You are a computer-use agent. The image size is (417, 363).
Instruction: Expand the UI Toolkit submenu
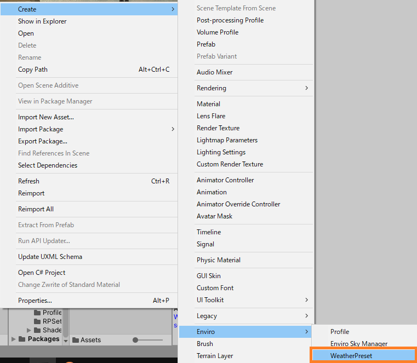point(246,299)
